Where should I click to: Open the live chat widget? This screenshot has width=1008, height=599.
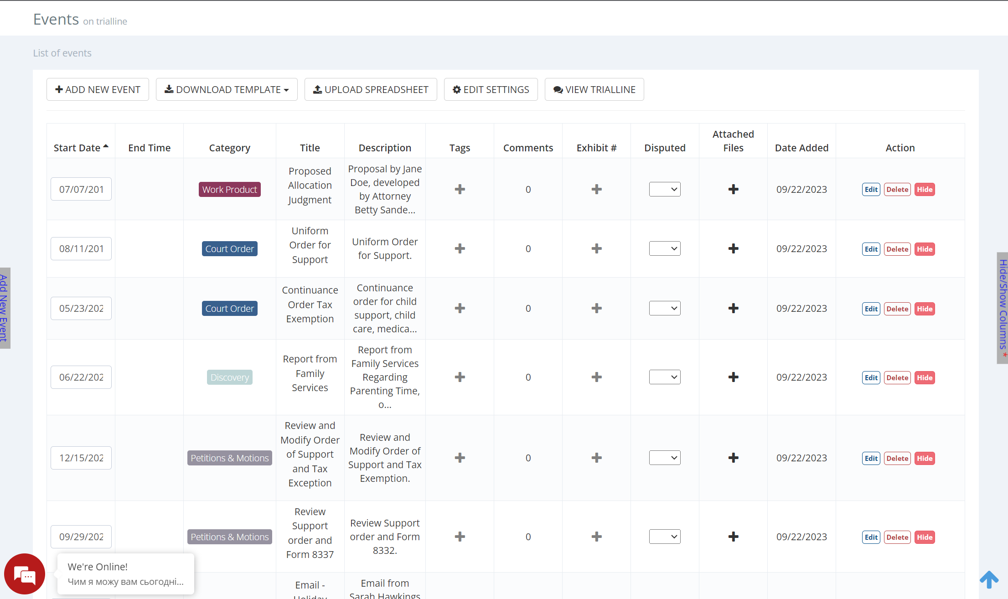[x=24, y=574]
